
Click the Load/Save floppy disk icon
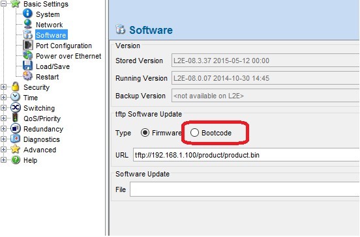click(28, 66)
